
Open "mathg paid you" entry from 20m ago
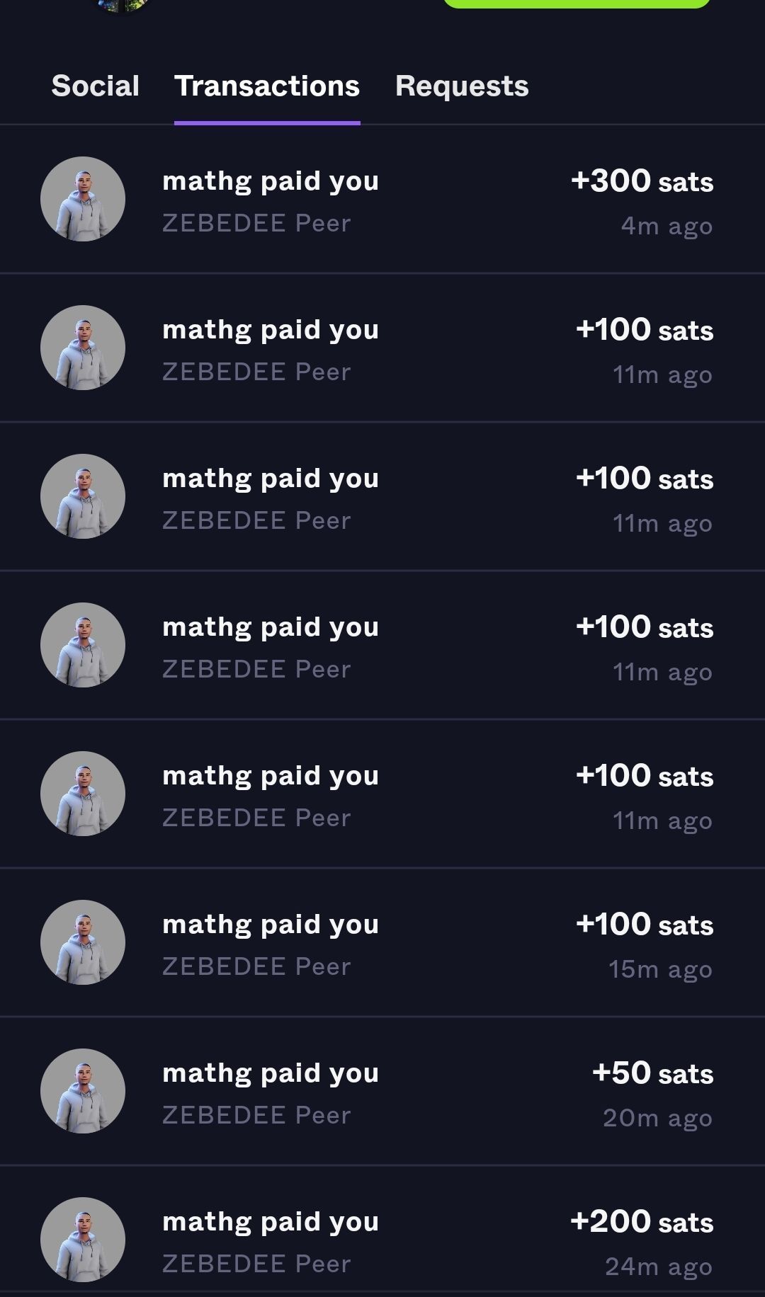[x=271, y=1073]
